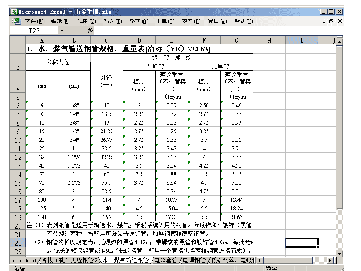The height and width of the screenshot is (271, 361).
Task: Click the Name Box showing I22
Action: tap(34, 30)
